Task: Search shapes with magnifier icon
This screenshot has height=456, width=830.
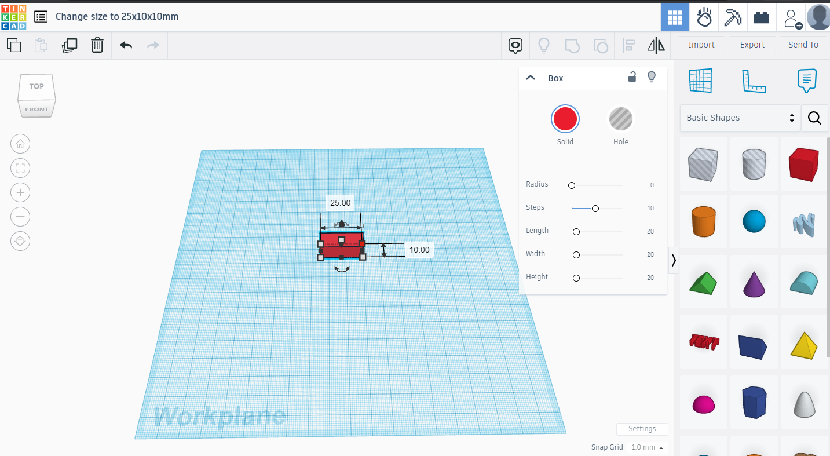Action: pos(814,118)
